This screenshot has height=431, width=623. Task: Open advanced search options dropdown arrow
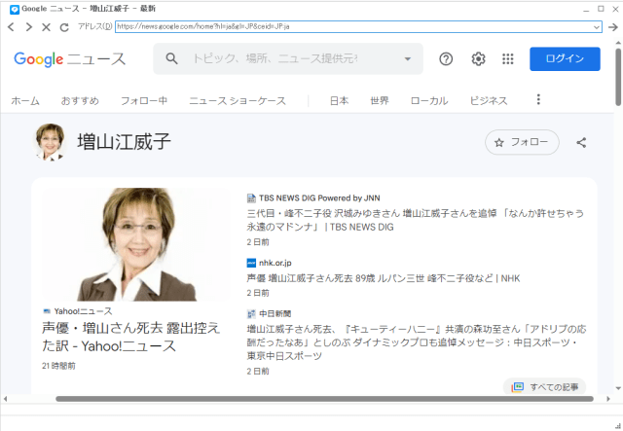click(407, 58)
